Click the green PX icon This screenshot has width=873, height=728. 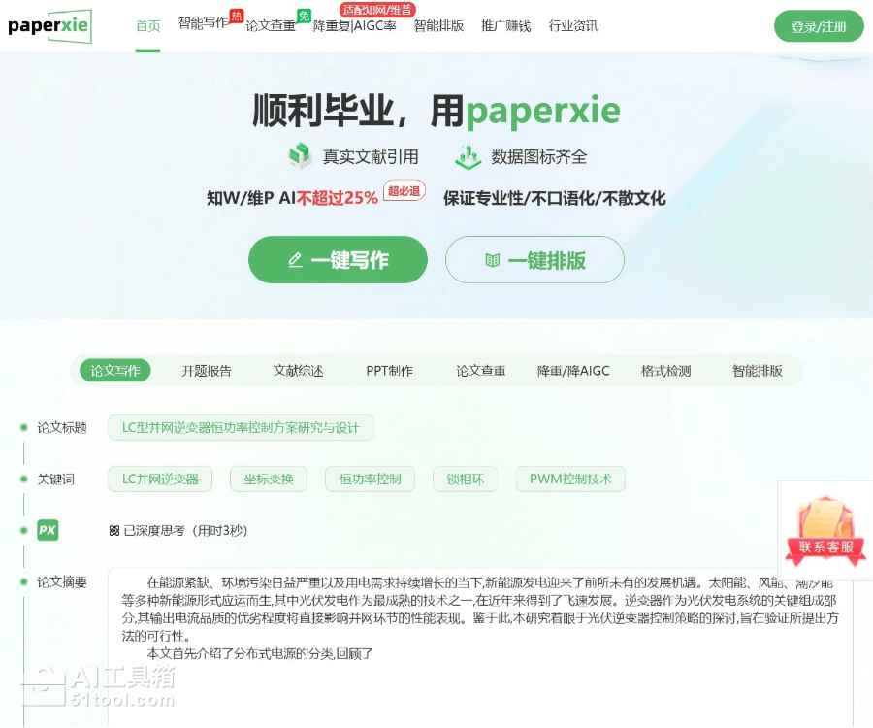pyautogui.click(x=48, y=530)
